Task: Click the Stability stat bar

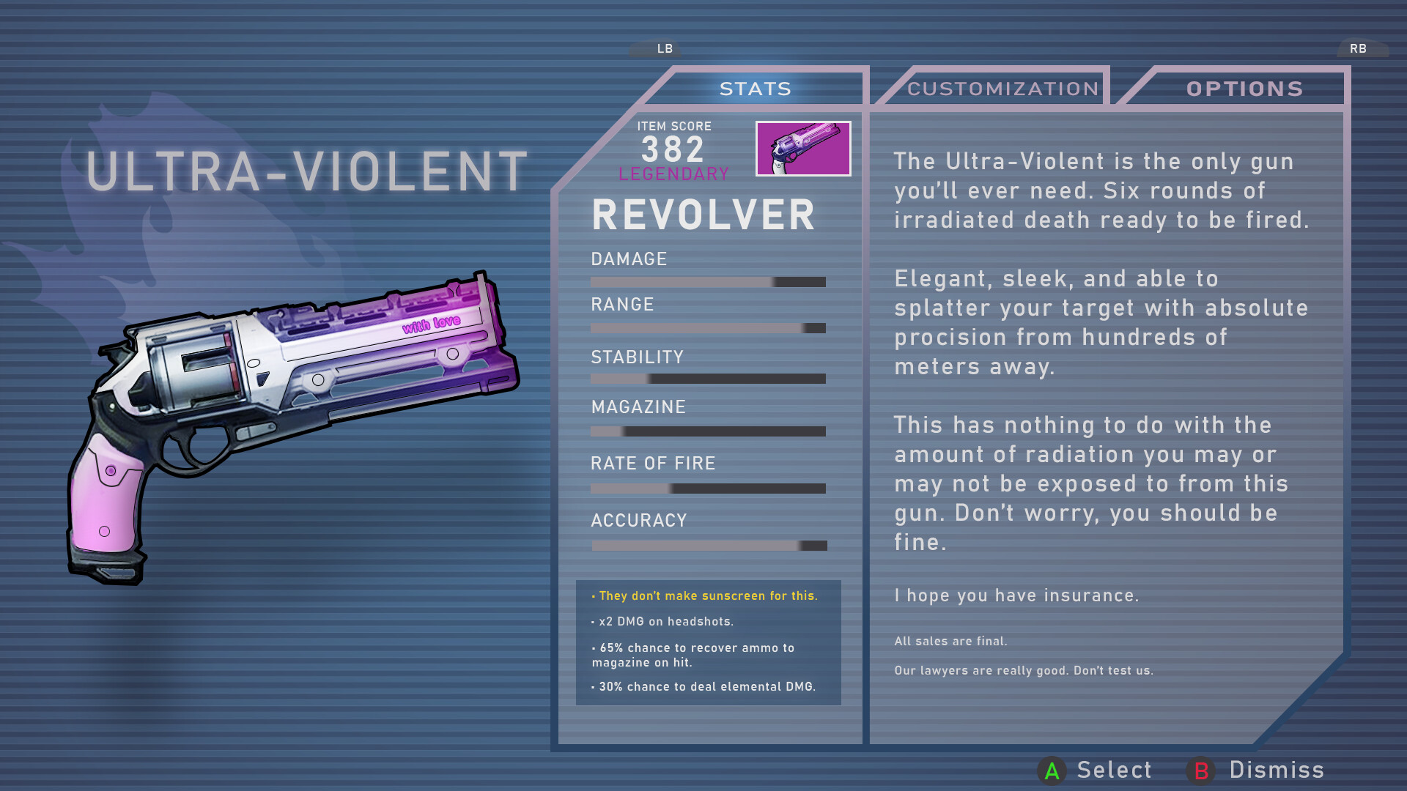Action: pyautogui.click(x=708, y=379)
